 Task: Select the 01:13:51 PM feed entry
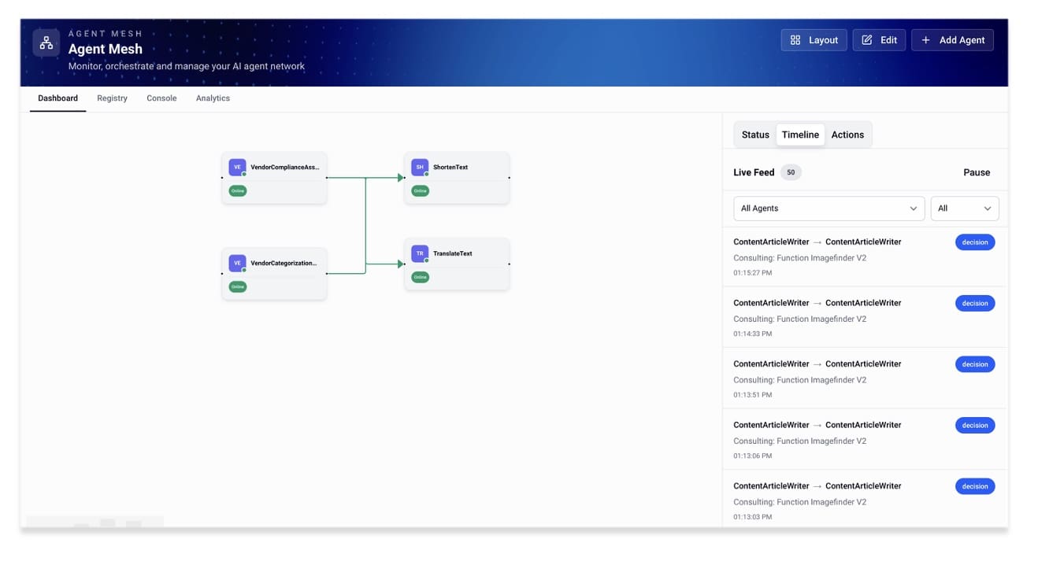(835, 379)
